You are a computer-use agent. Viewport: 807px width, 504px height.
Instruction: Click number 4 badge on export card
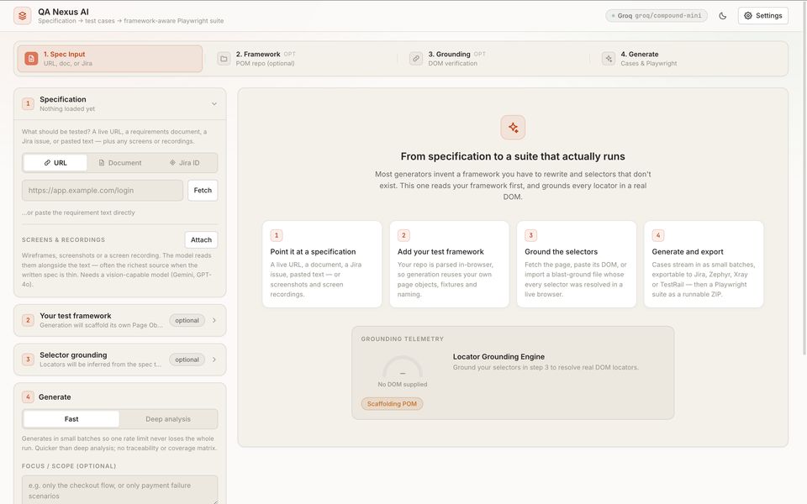(657, 235)
